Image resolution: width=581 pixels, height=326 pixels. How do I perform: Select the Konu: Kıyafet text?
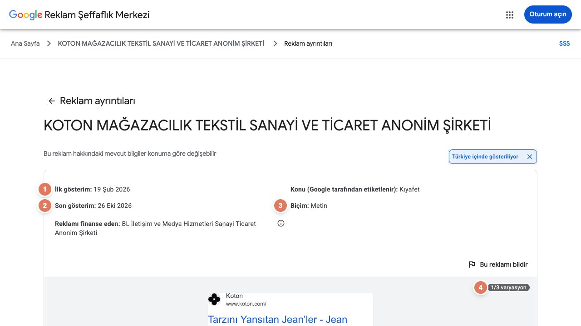tap(355, 189)
